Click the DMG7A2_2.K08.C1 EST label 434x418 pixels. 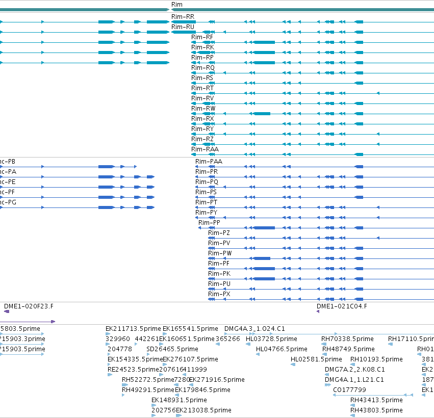tap(355, 370)
